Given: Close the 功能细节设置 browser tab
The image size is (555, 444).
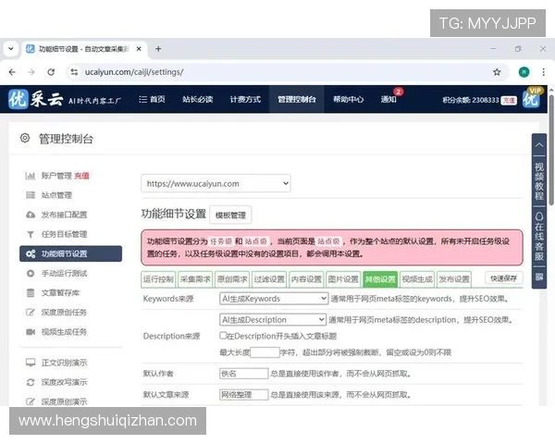Looking at the screenshot, I should (x=139, y=49).
